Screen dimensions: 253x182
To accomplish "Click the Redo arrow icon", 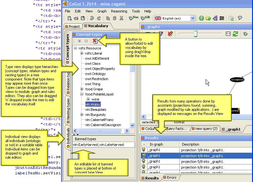I will (99, 18).
